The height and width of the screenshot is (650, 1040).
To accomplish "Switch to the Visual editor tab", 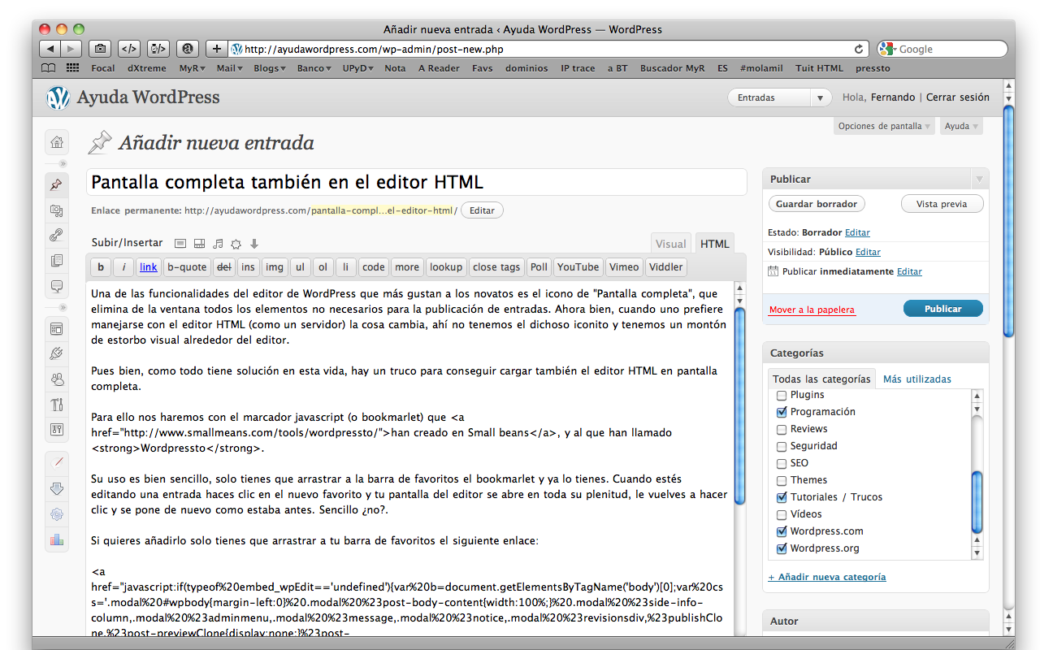I will coord(671,244).
